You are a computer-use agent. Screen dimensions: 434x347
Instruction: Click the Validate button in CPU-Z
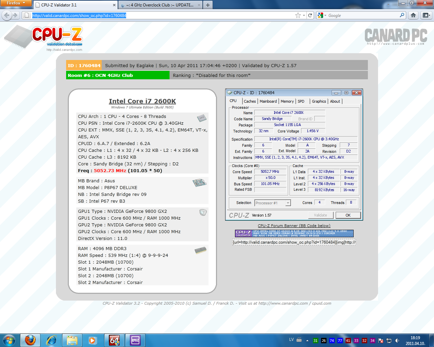pyautogui.click(x=321, y=215)
